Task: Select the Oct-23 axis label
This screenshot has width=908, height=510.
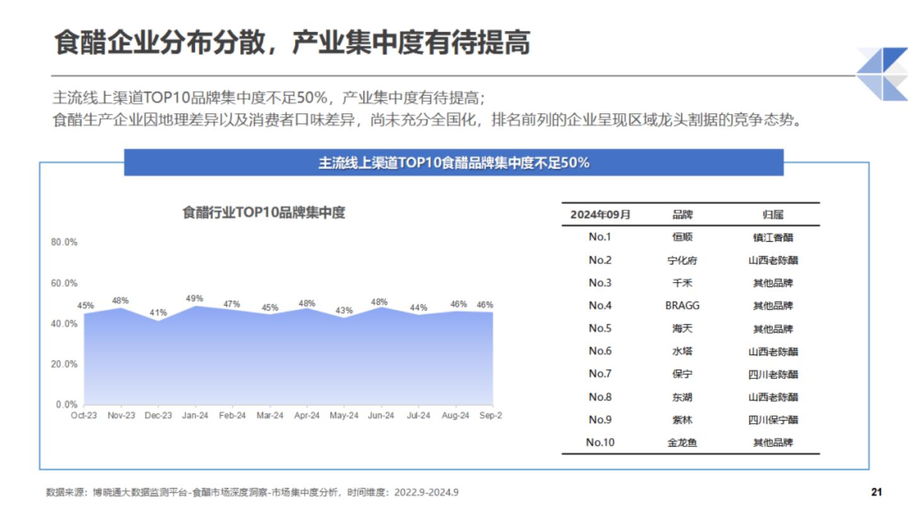Action: [x=84, y=416]
